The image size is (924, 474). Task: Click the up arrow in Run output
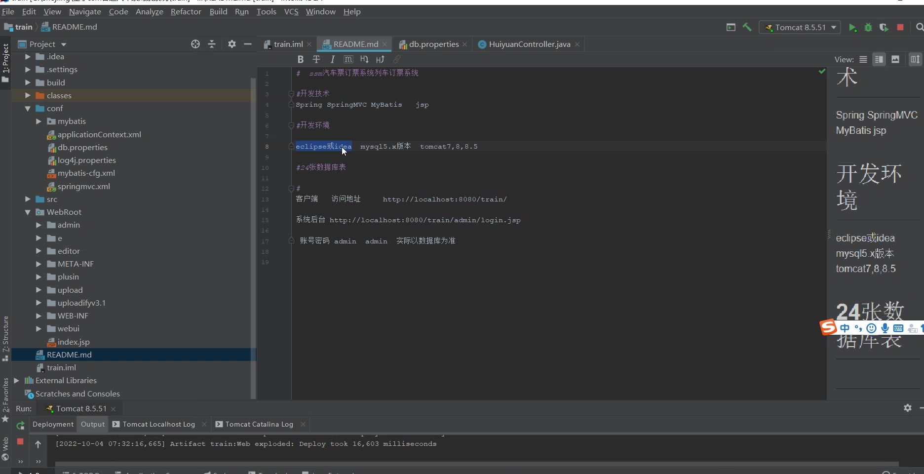38,444
